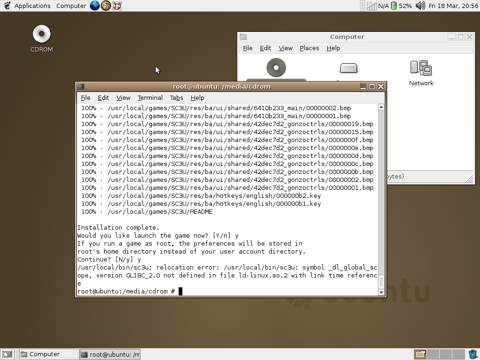The height and width of the screenshot is (360, 480).
Task: Open the Applications menu
Action: (32, 6)
